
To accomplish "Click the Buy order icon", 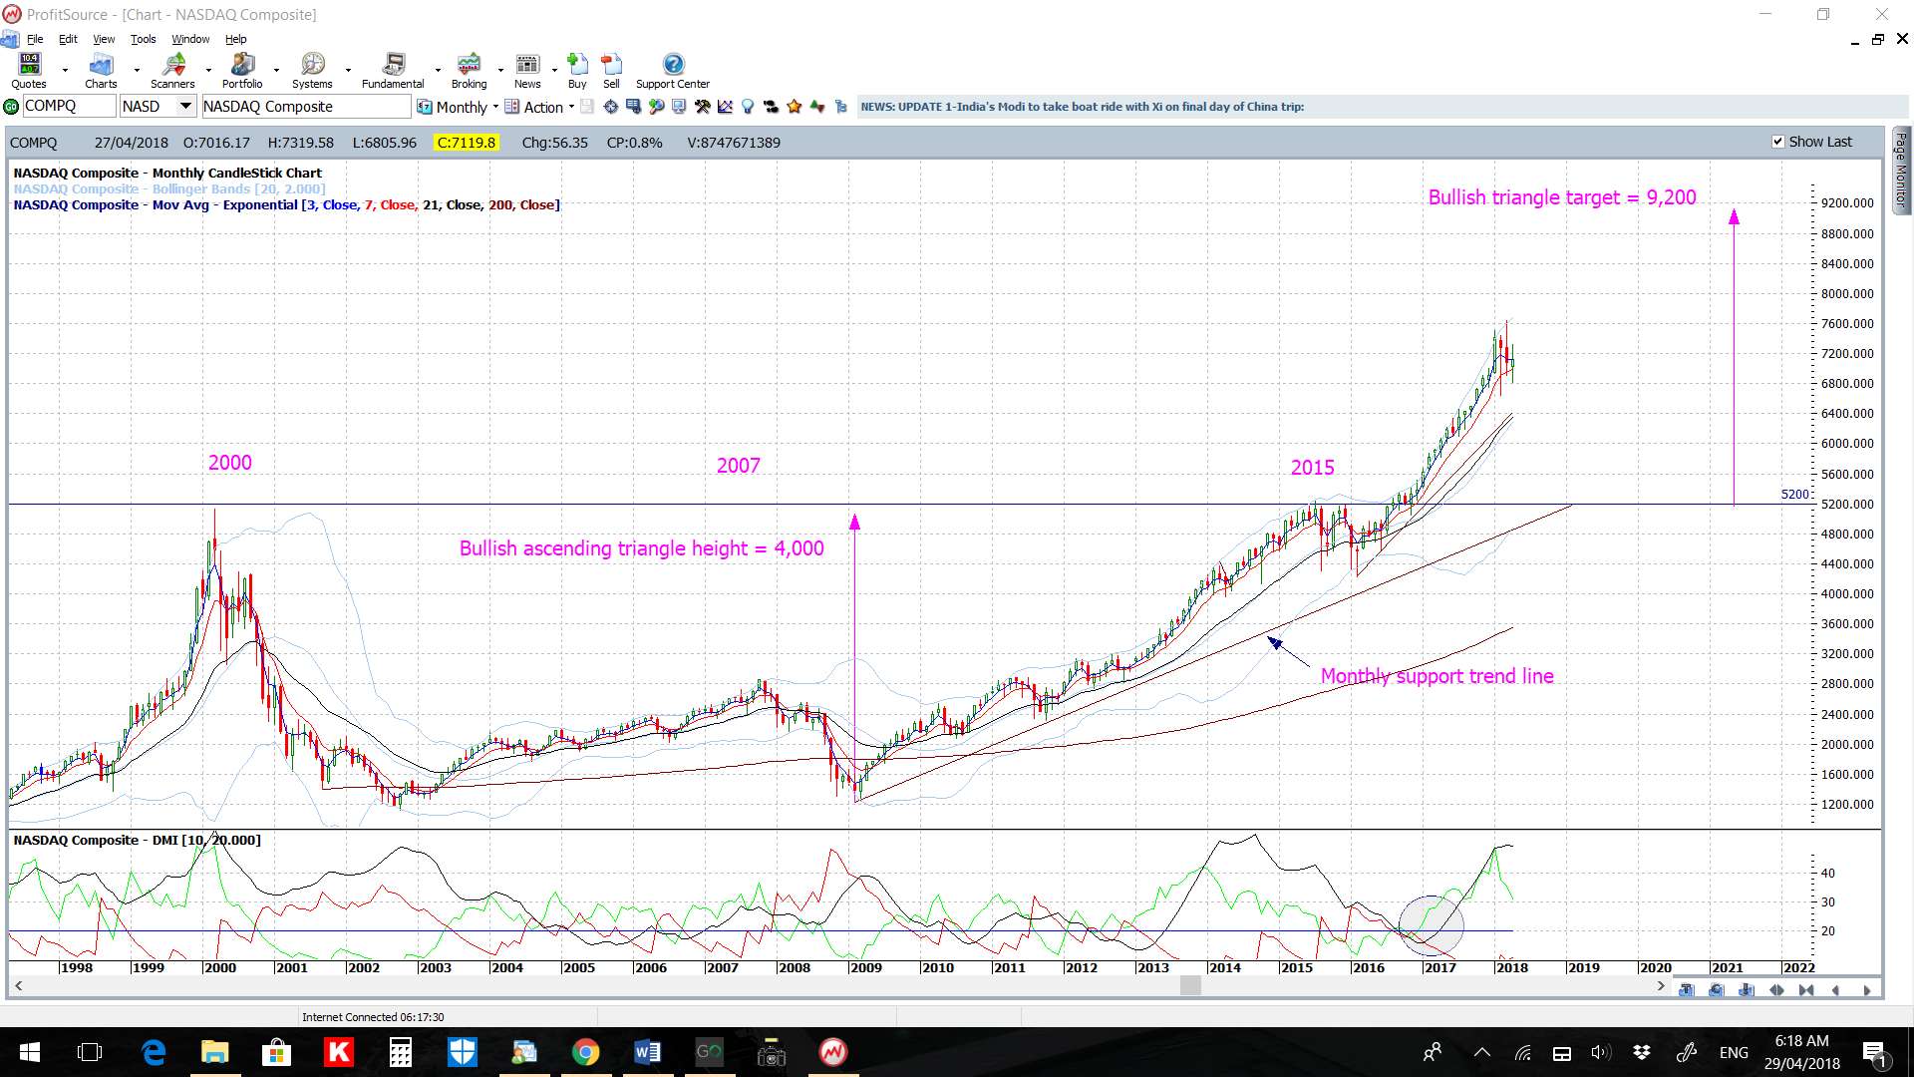I will point(577,70).
